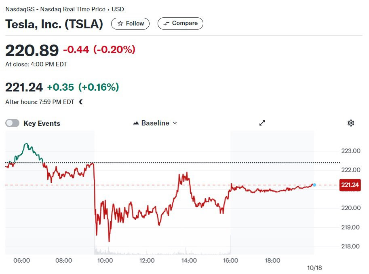Viewport: 369px width, 274px height.
Task: Click the star icon in Follow button
Action: pyautogui.click(x=120, y=23)
